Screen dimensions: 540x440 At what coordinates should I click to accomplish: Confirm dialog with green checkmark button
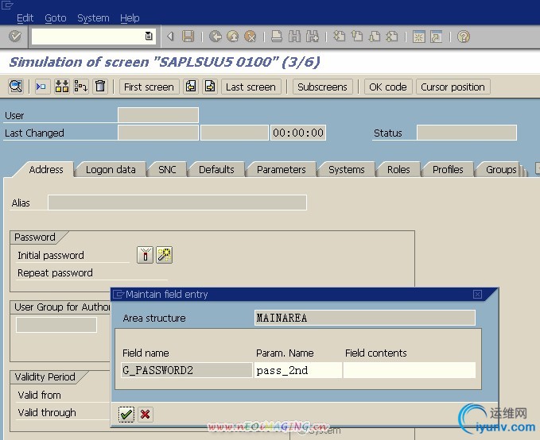coord(126,414)
